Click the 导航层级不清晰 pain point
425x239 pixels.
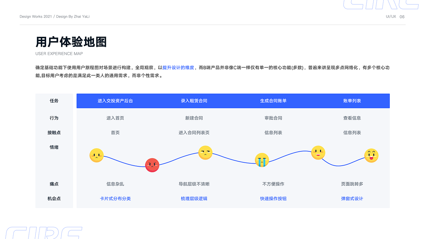[x=194, y=184]
